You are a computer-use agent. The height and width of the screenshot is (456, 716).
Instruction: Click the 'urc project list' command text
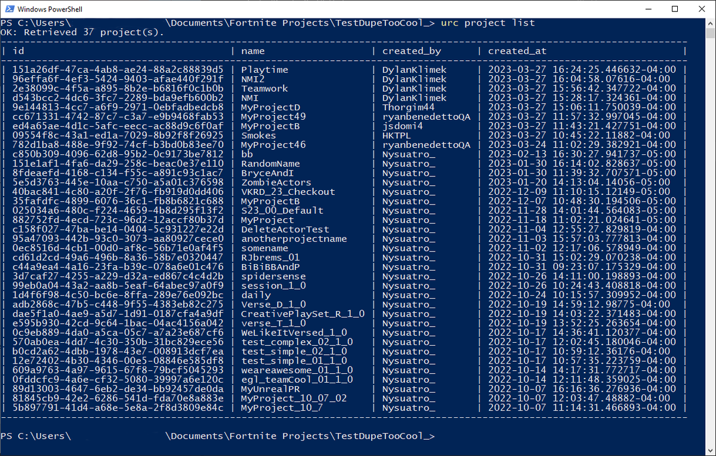point(487,23)
